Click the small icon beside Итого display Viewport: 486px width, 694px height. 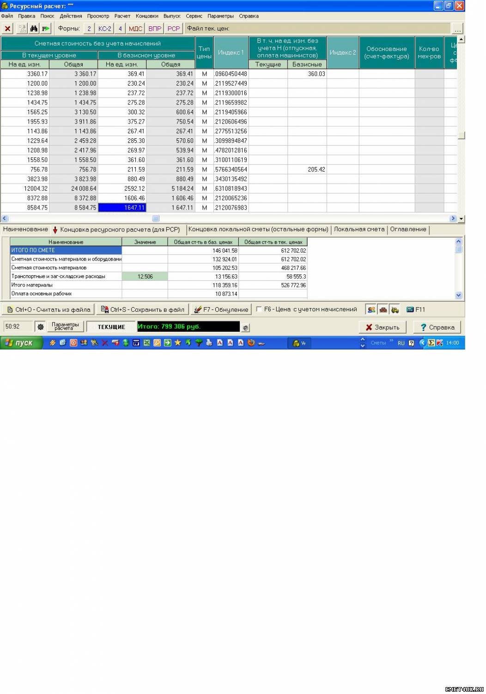[x=246, y=328]
